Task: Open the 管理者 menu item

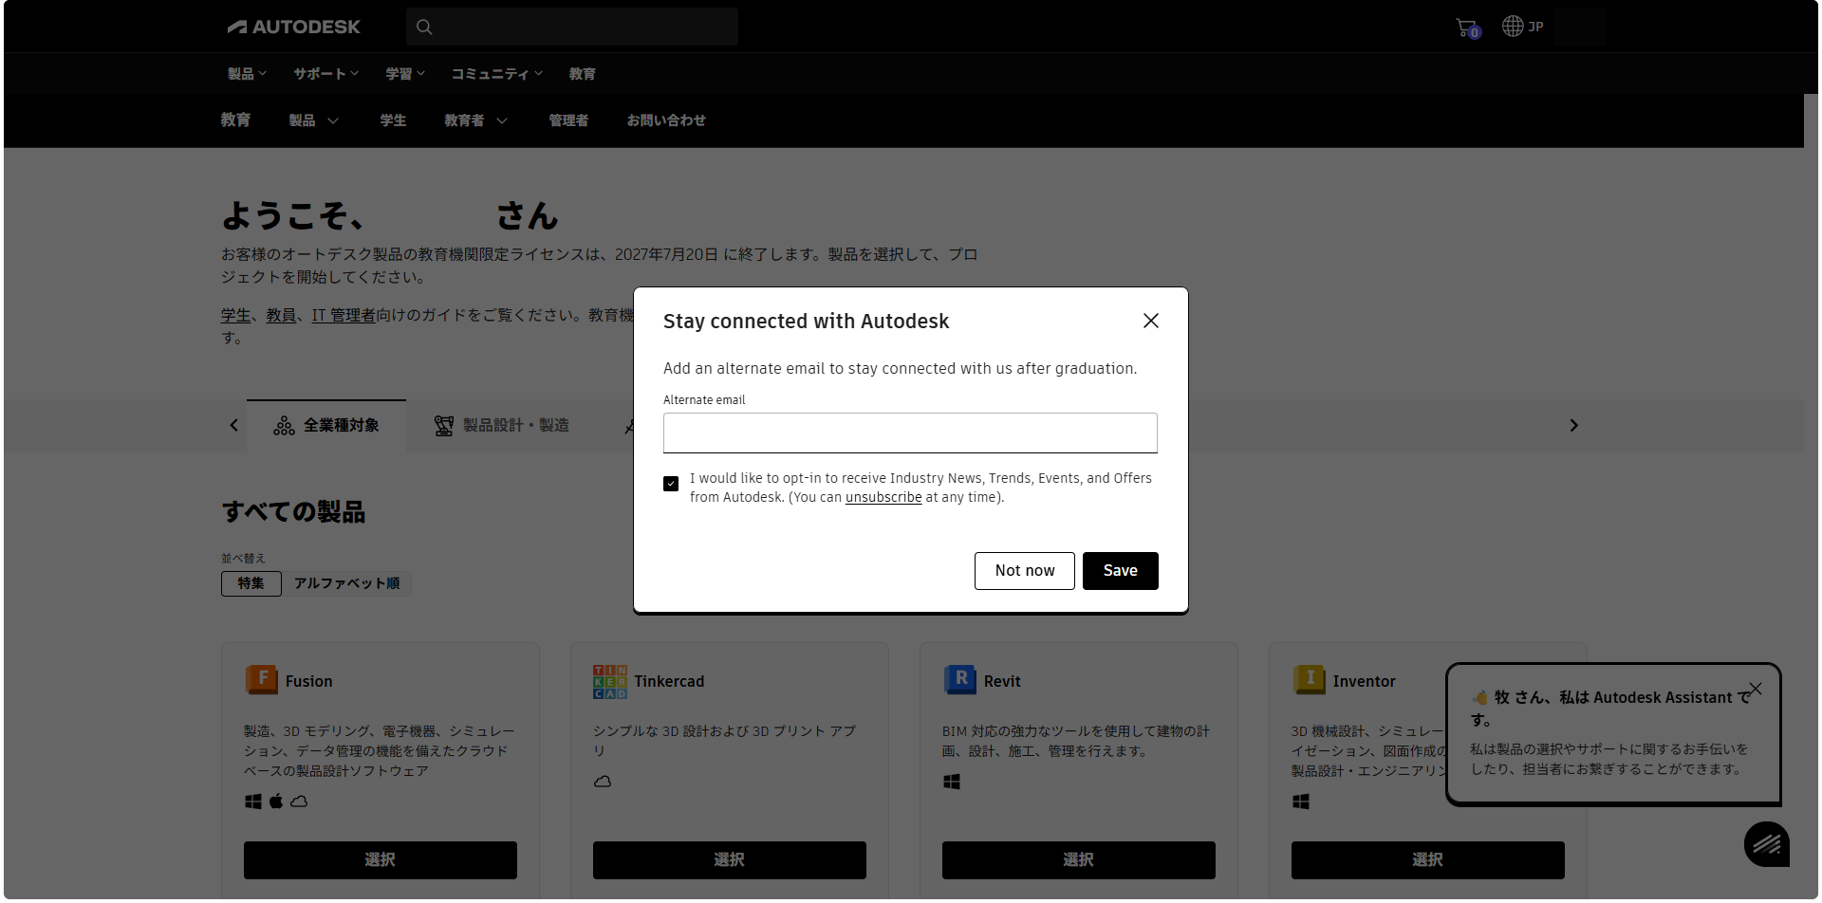Action: (568, 120)
